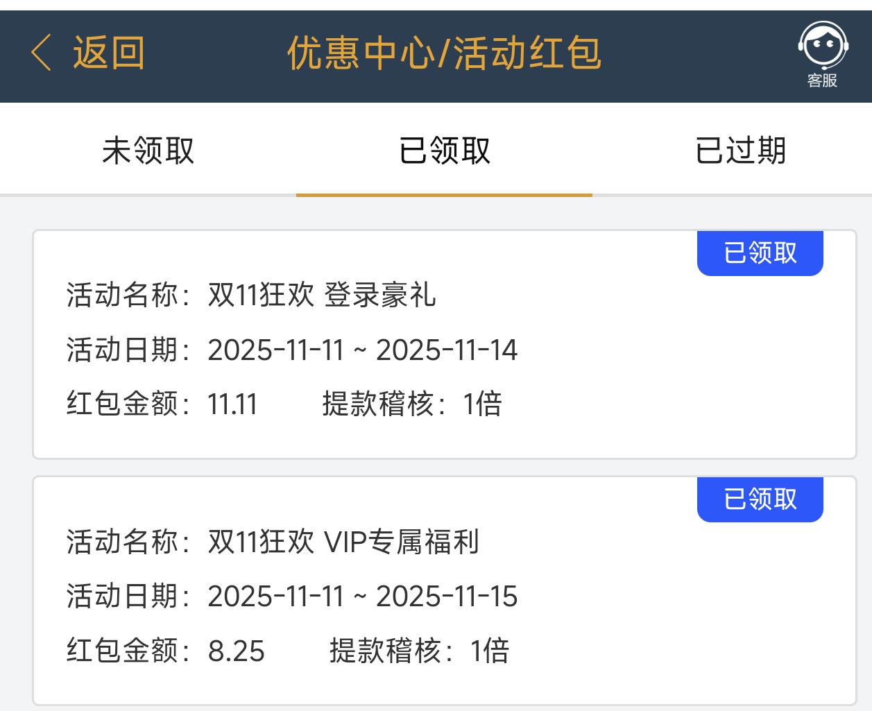Select the 双11狂欢 VIP专属福利 activity name
872x711 pixels.
343,542
